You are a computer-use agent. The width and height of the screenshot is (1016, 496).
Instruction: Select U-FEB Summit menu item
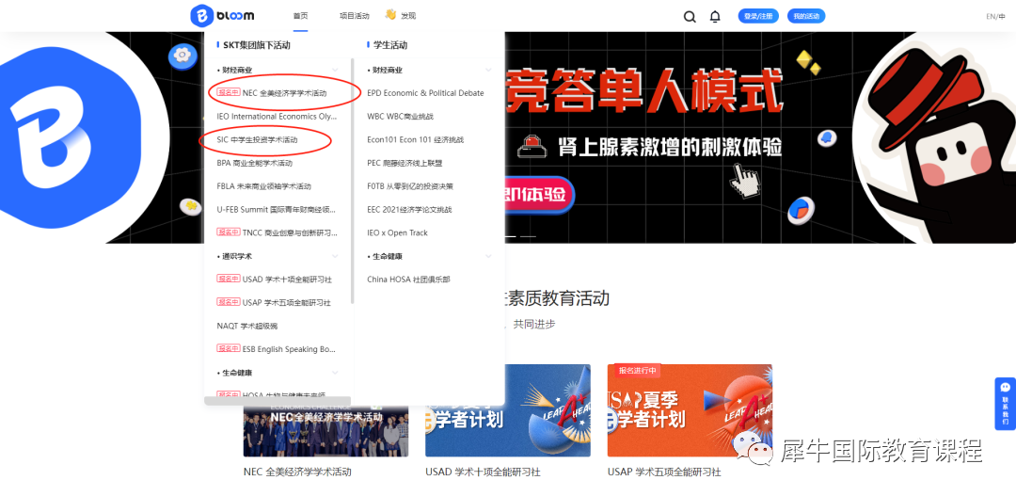click(x=278, y=210)
